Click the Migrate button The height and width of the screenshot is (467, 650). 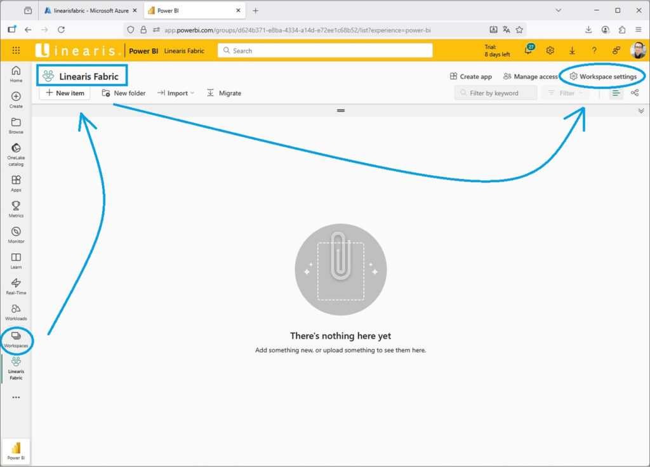tap(224, 93)
